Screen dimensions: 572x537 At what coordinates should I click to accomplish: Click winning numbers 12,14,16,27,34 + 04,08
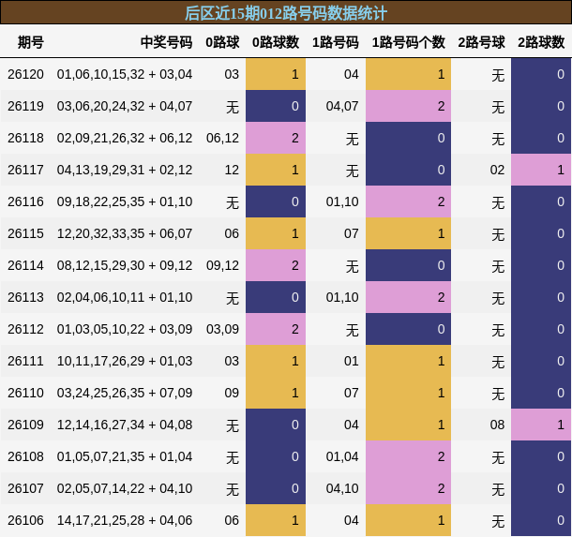(125, 425)
